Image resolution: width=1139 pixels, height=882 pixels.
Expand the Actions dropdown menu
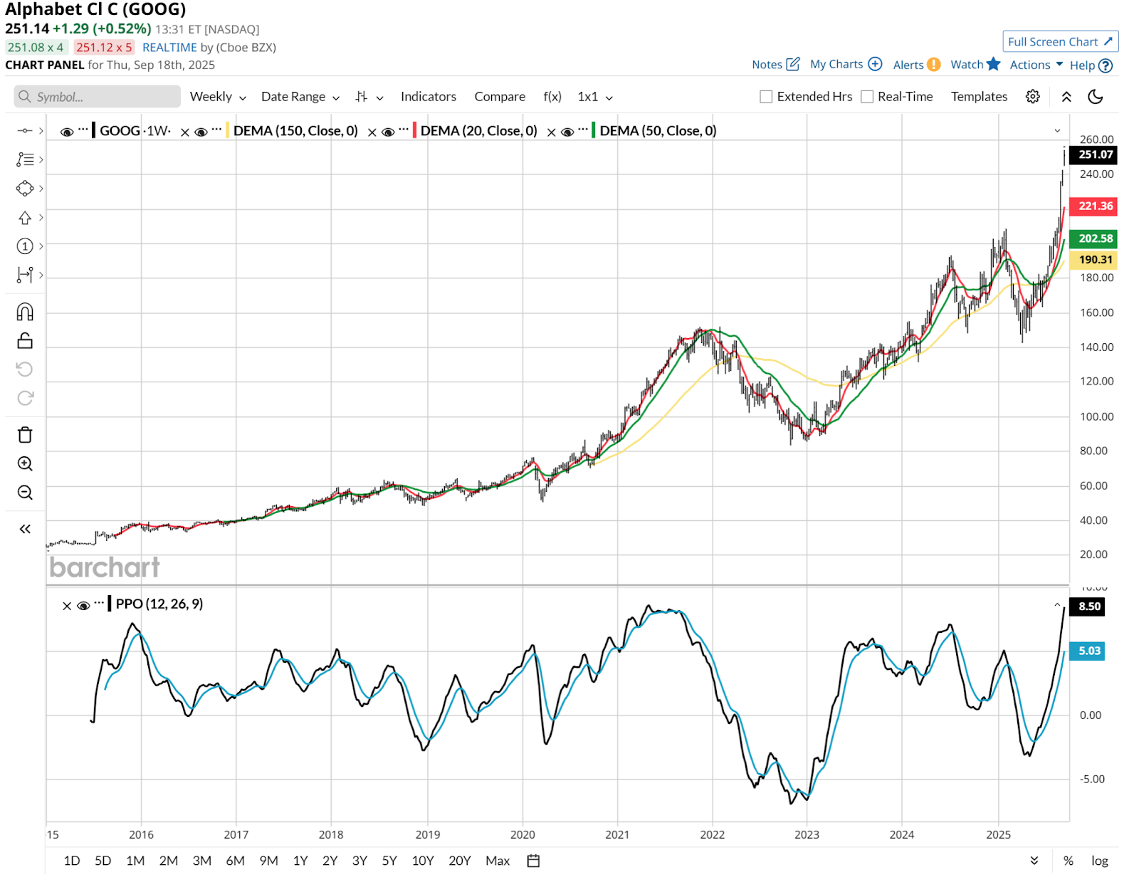pyautogui.click(x=1036, y=65)
